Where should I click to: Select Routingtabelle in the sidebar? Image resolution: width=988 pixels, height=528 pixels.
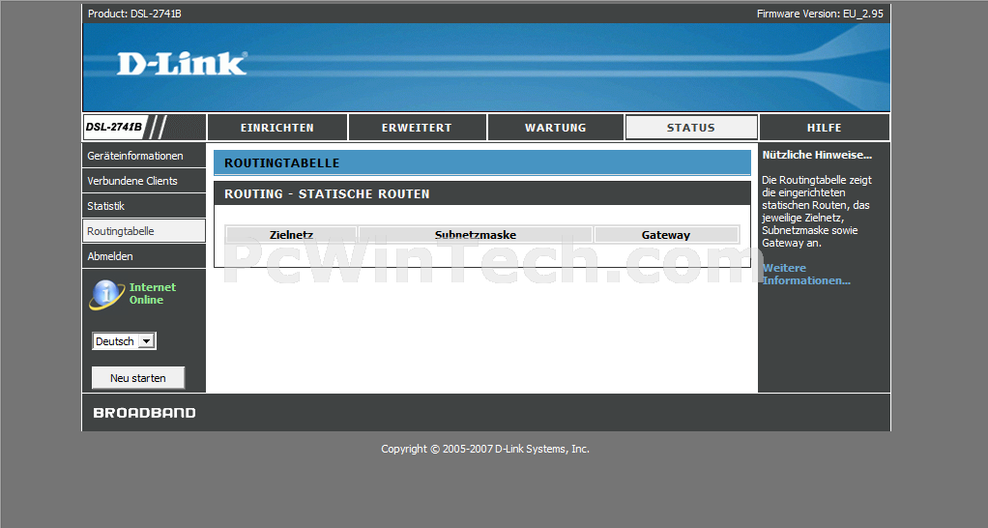point(144,231)
